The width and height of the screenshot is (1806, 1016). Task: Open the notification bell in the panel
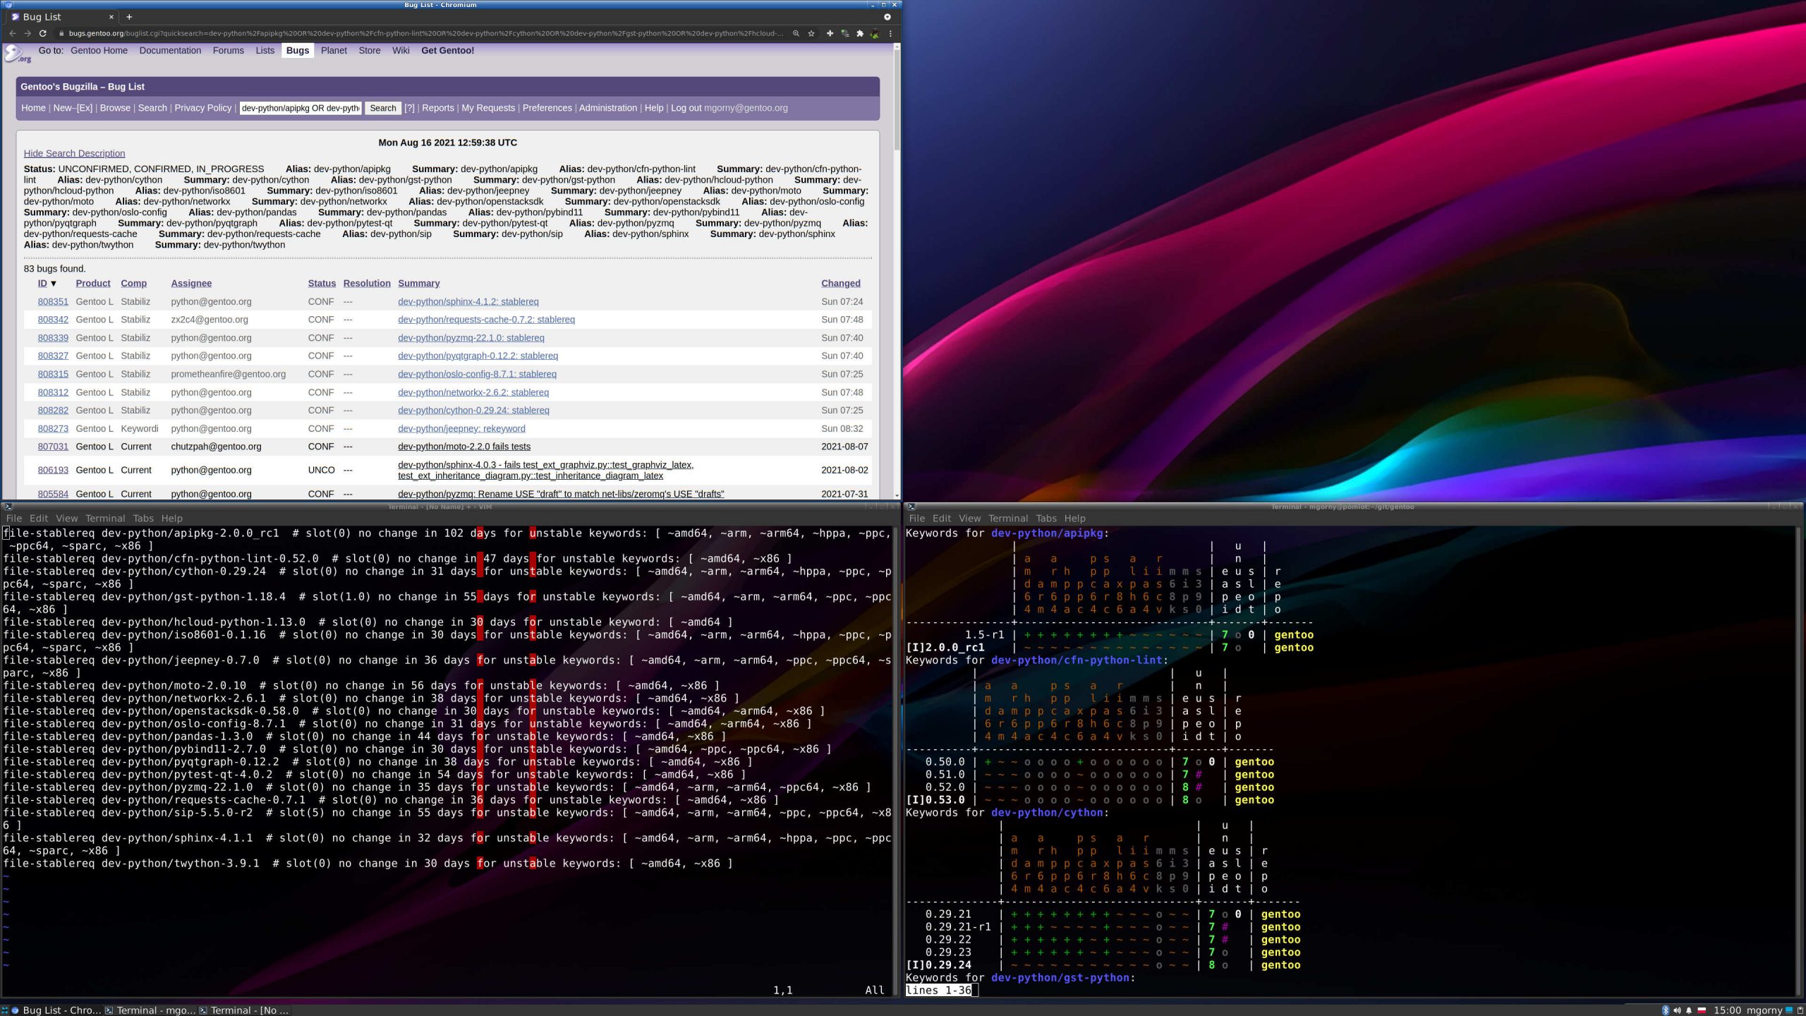point(1689,1010)
